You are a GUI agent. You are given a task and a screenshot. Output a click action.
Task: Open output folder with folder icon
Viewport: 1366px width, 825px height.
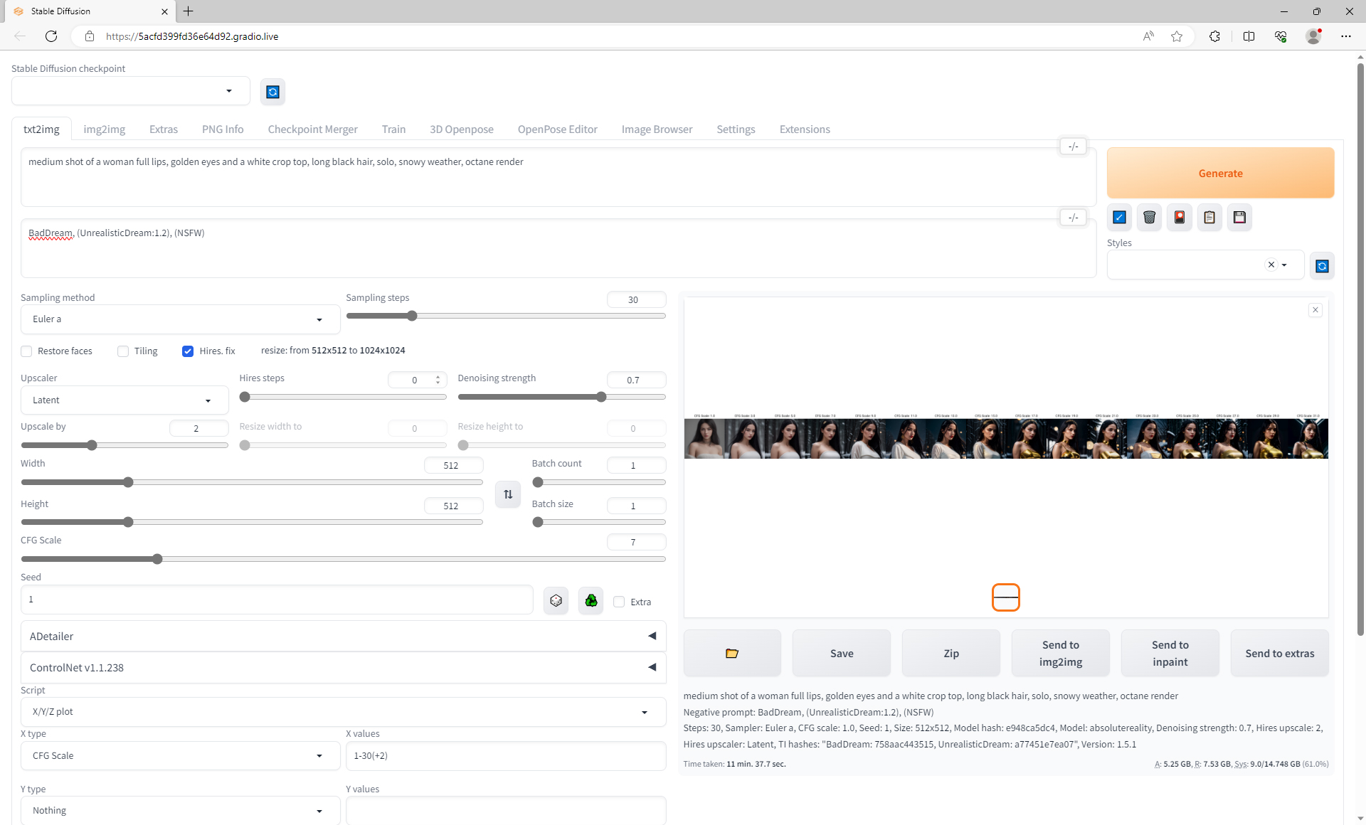coord(731,653)
